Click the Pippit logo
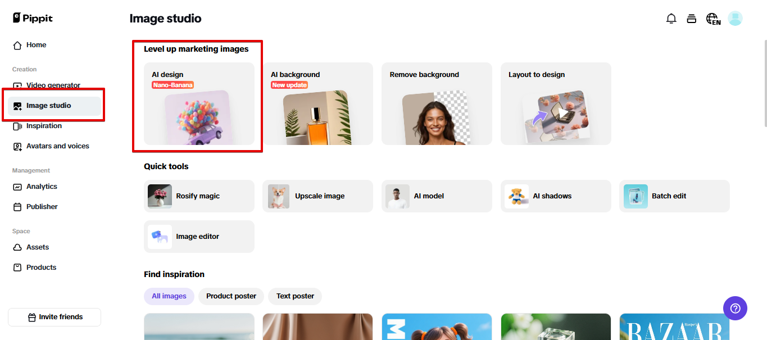This screenshot has height=340, width=767. click(33, 18)
